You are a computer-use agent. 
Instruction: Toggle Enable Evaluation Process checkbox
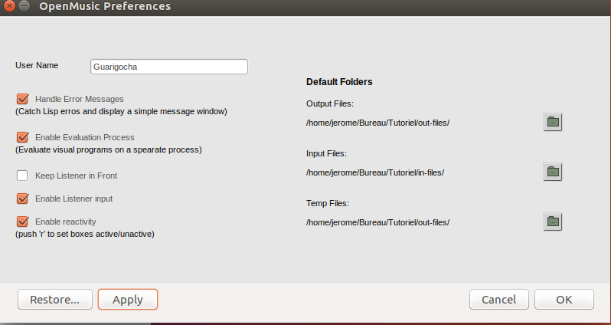(x=23, y=137)
